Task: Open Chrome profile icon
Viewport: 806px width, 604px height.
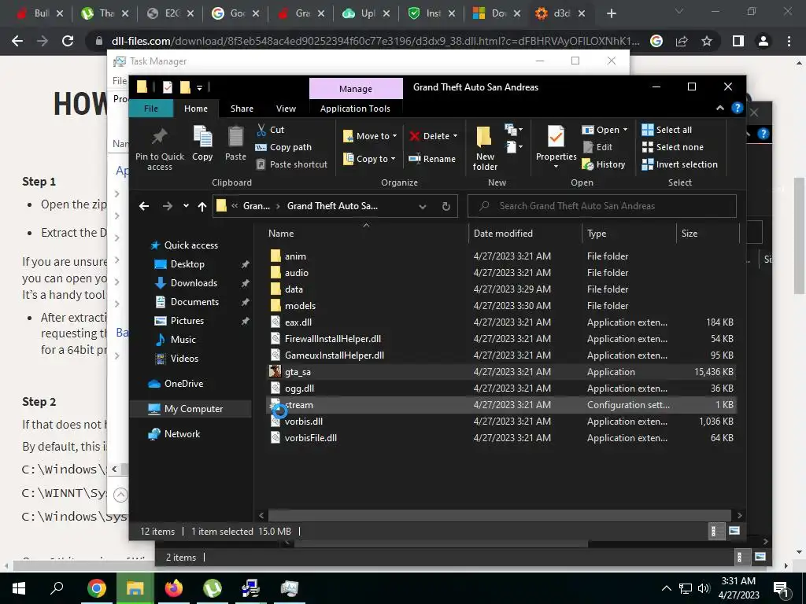Action: click(763, 41)
